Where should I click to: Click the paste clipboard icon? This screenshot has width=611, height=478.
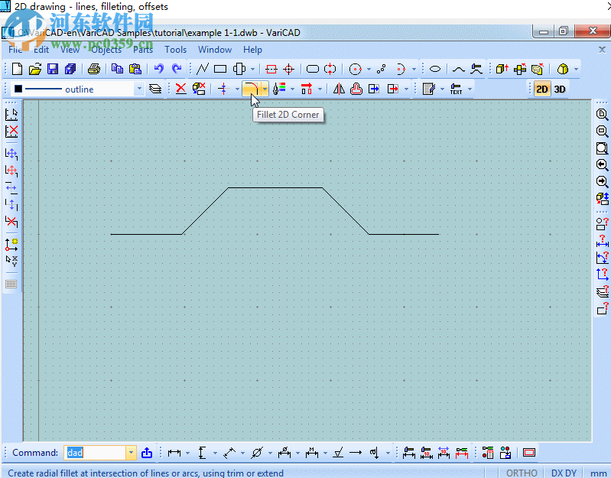point(135,69)
